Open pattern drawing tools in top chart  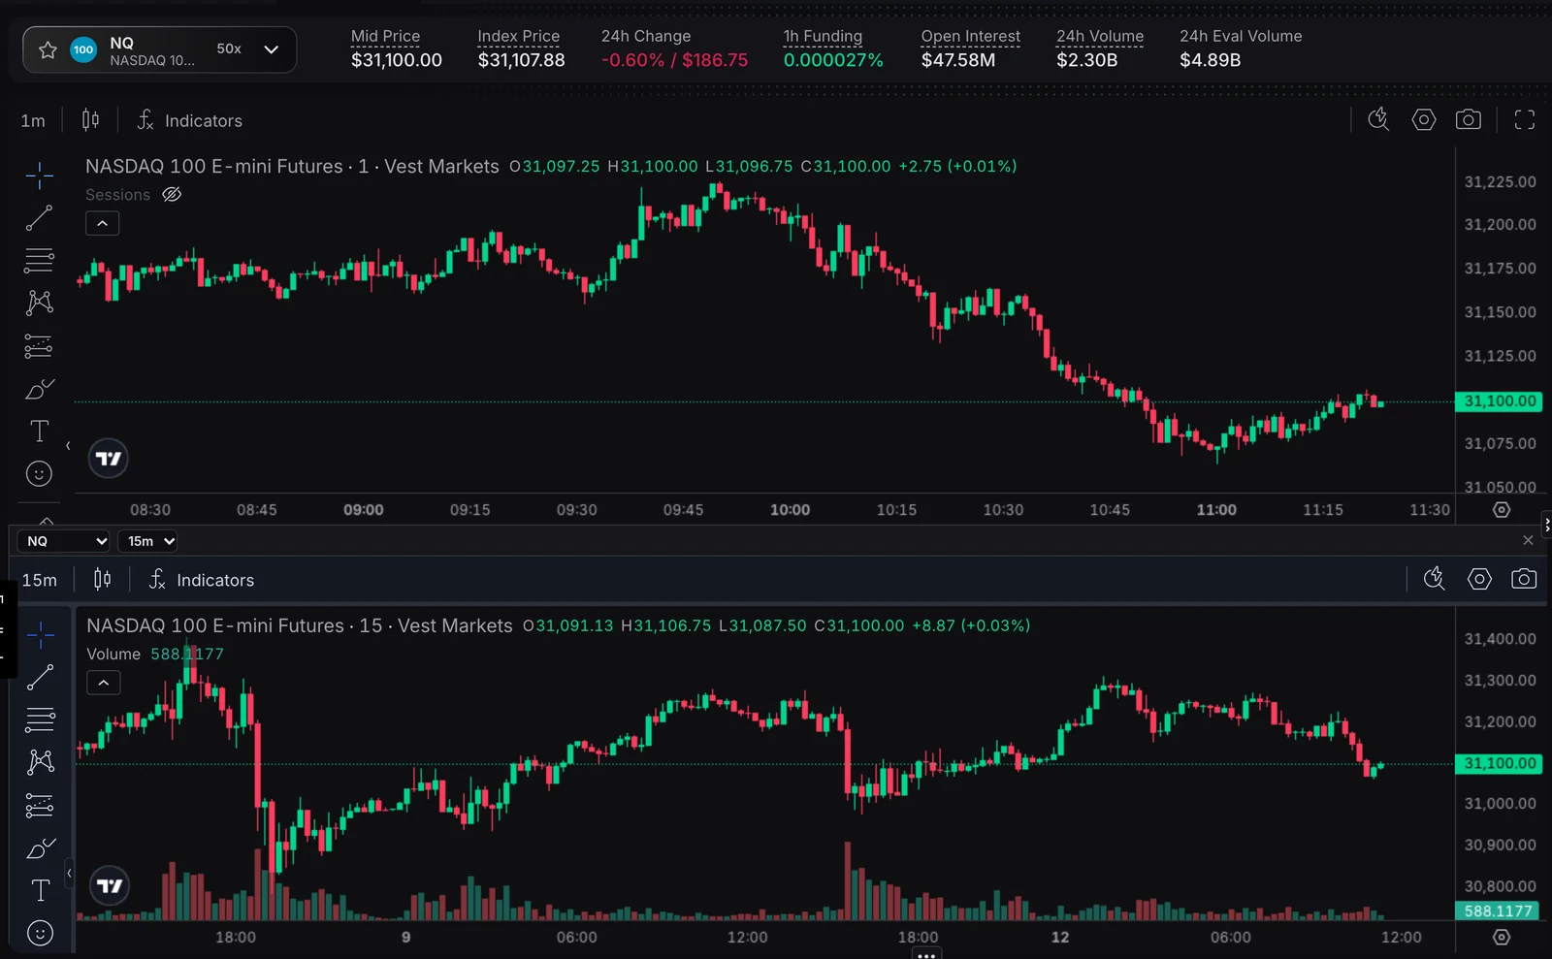point(39,303)
